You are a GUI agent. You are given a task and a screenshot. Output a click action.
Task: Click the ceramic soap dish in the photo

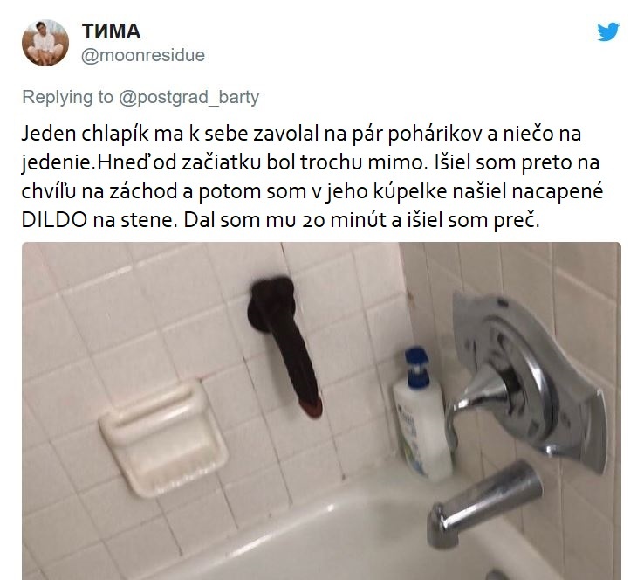tap(163, 437)
